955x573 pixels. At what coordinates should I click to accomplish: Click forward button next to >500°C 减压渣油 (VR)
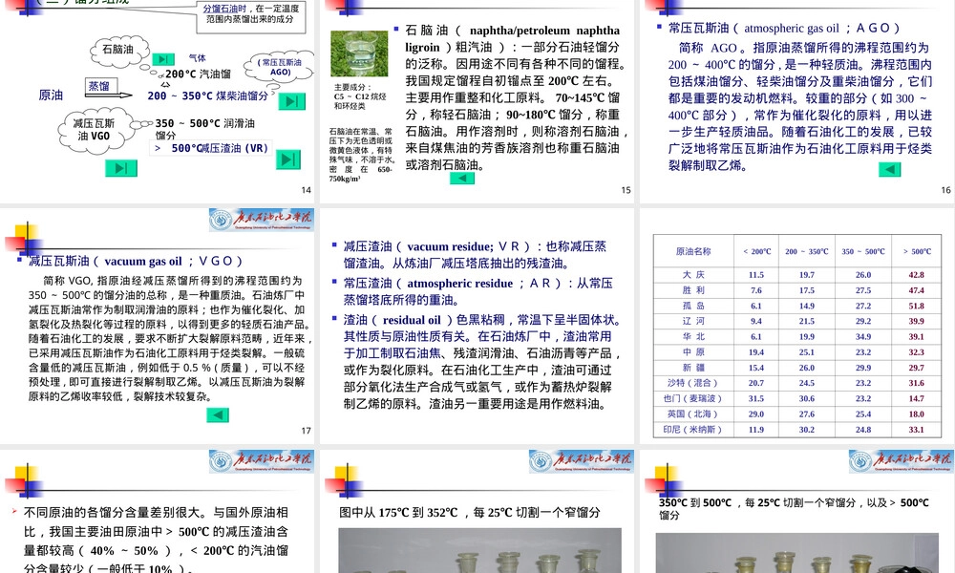pyautogui.click(x=288, y=159)
